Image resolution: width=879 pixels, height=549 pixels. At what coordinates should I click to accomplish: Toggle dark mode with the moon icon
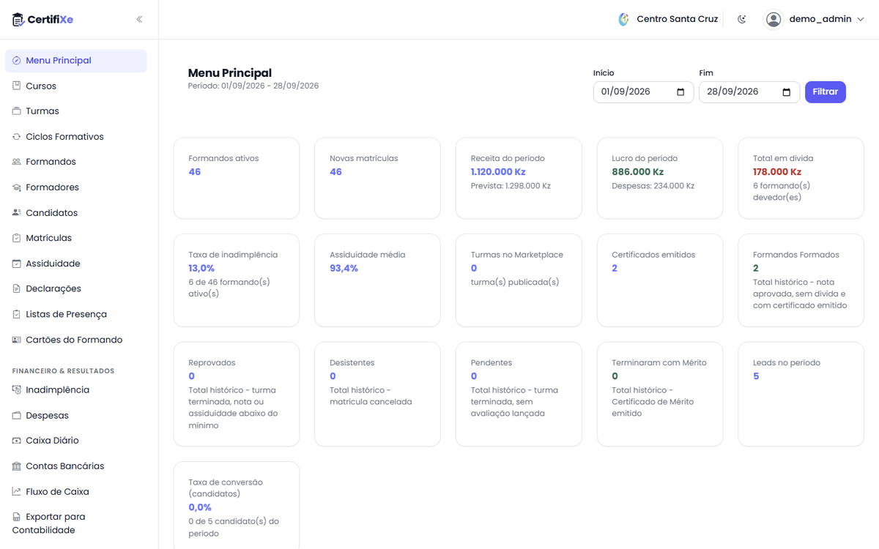[x=742, y=20]
